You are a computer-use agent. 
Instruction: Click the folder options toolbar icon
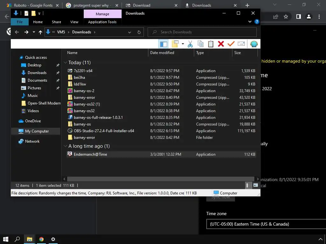(175, 44)
